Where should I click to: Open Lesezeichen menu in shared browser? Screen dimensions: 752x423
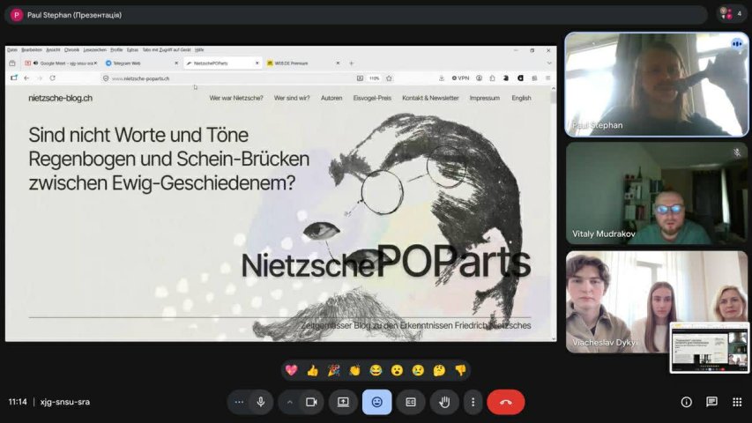(x=95, y=50)
